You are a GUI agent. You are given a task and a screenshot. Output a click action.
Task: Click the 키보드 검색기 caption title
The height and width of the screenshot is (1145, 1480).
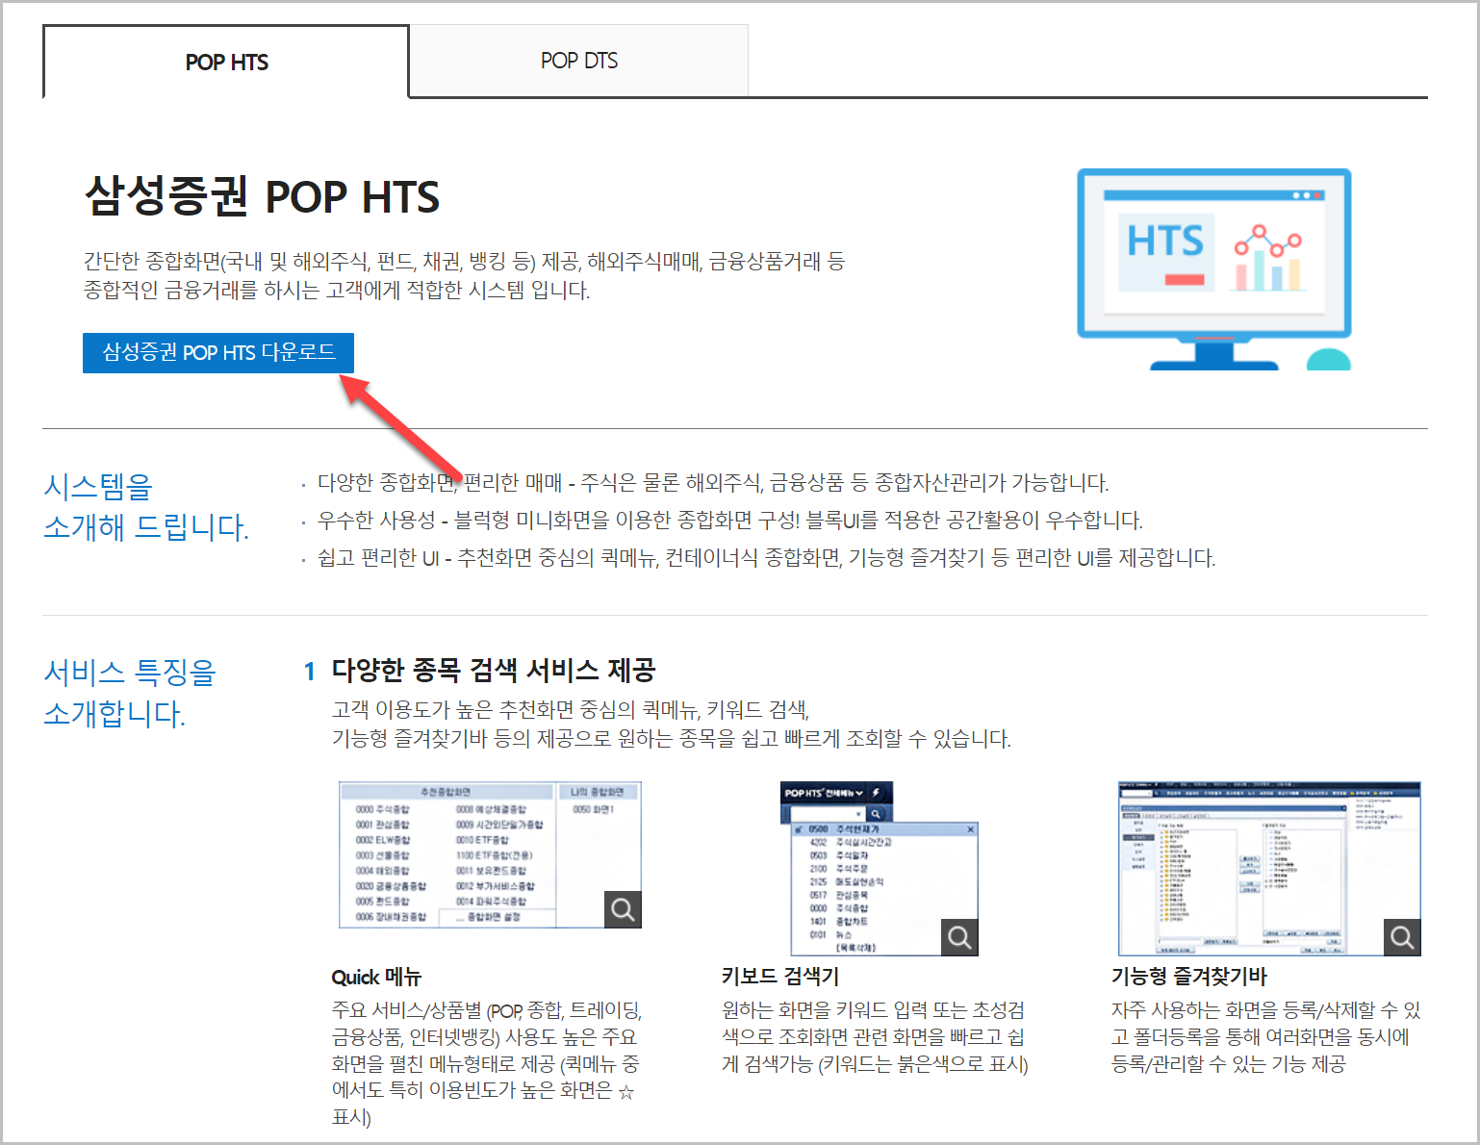[x=780, y=977]
